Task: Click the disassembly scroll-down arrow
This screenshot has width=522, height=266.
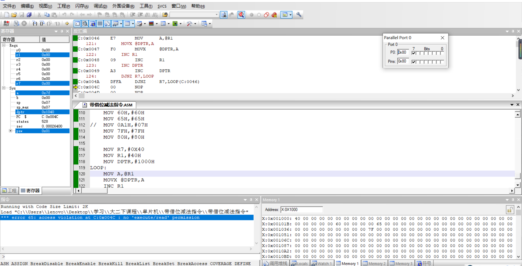Action: click(518, 90)
